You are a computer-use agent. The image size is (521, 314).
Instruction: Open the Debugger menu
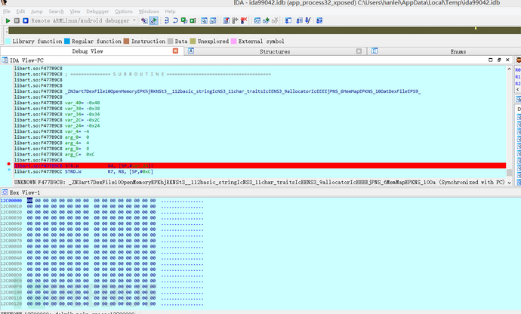point(97,11)
